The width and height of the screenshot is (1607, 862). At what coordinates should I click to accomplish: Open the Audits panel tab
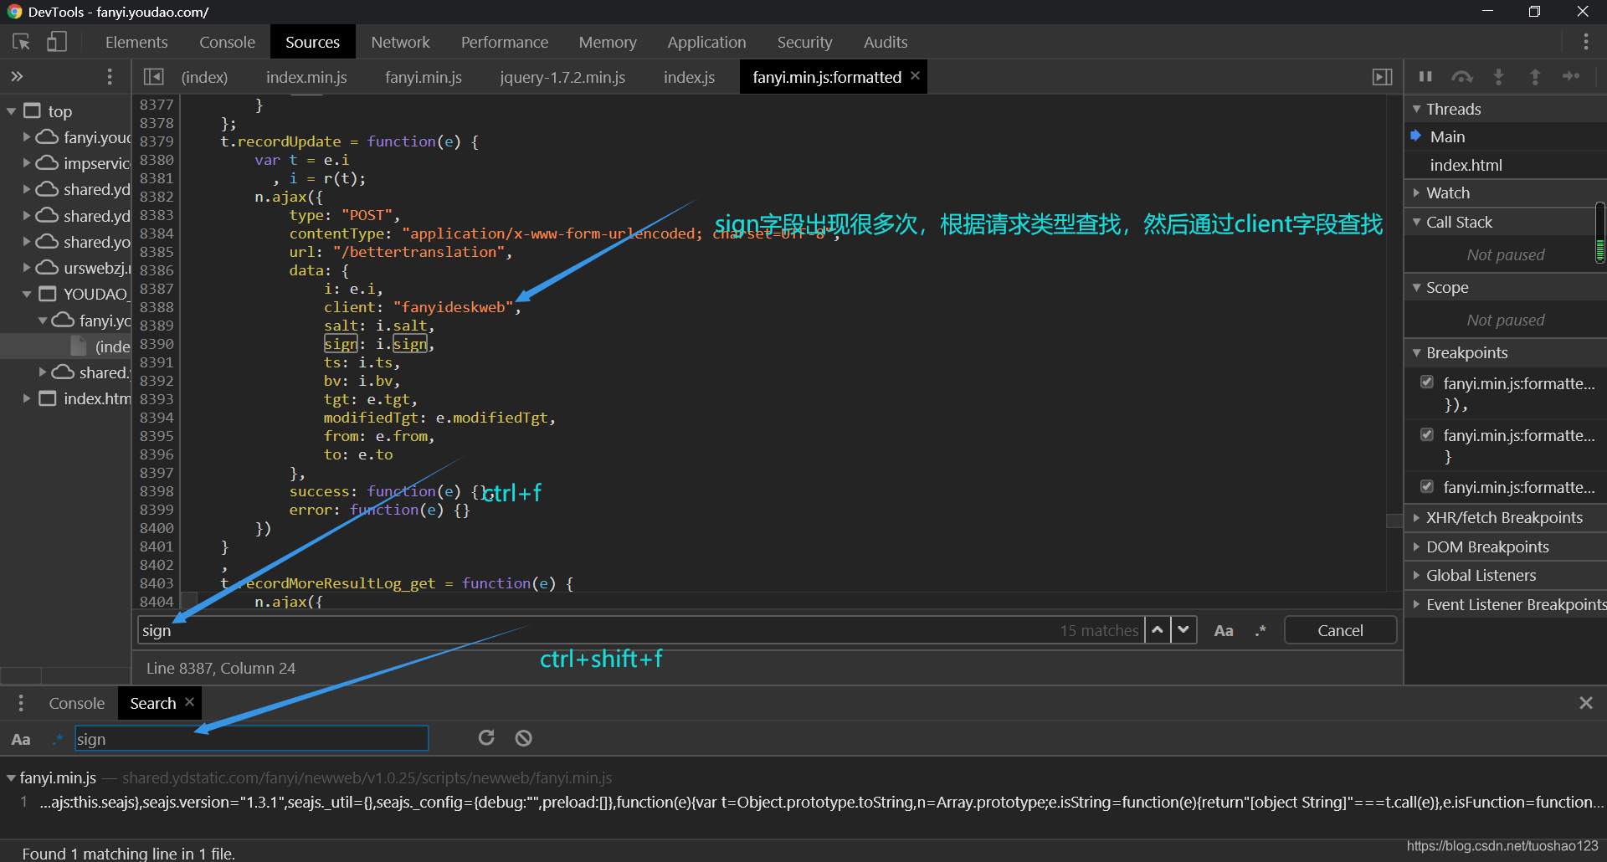tap(886, 42)
